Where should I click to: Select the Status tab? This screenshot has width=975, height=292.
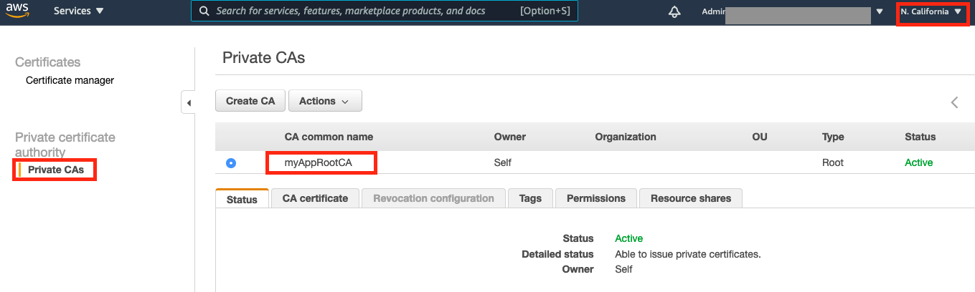(x=242, y=199)
